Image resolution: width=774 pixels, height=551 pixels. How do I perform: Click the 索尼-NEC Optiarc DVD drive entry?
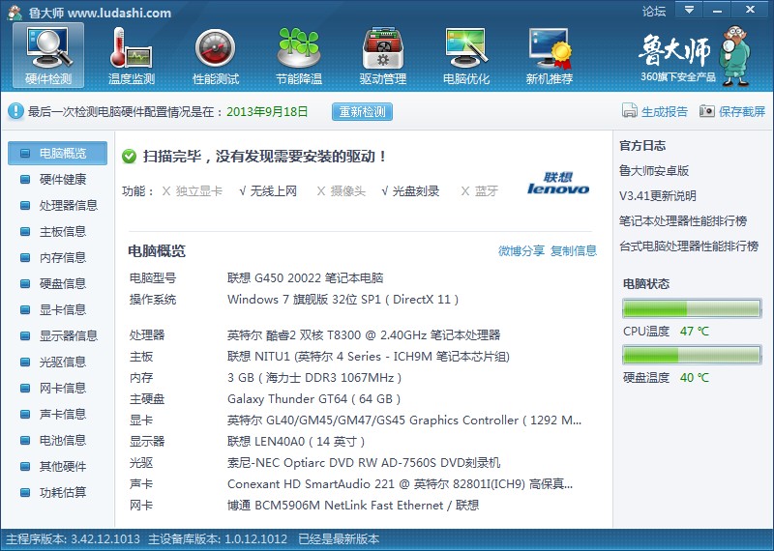click(364, 463)
